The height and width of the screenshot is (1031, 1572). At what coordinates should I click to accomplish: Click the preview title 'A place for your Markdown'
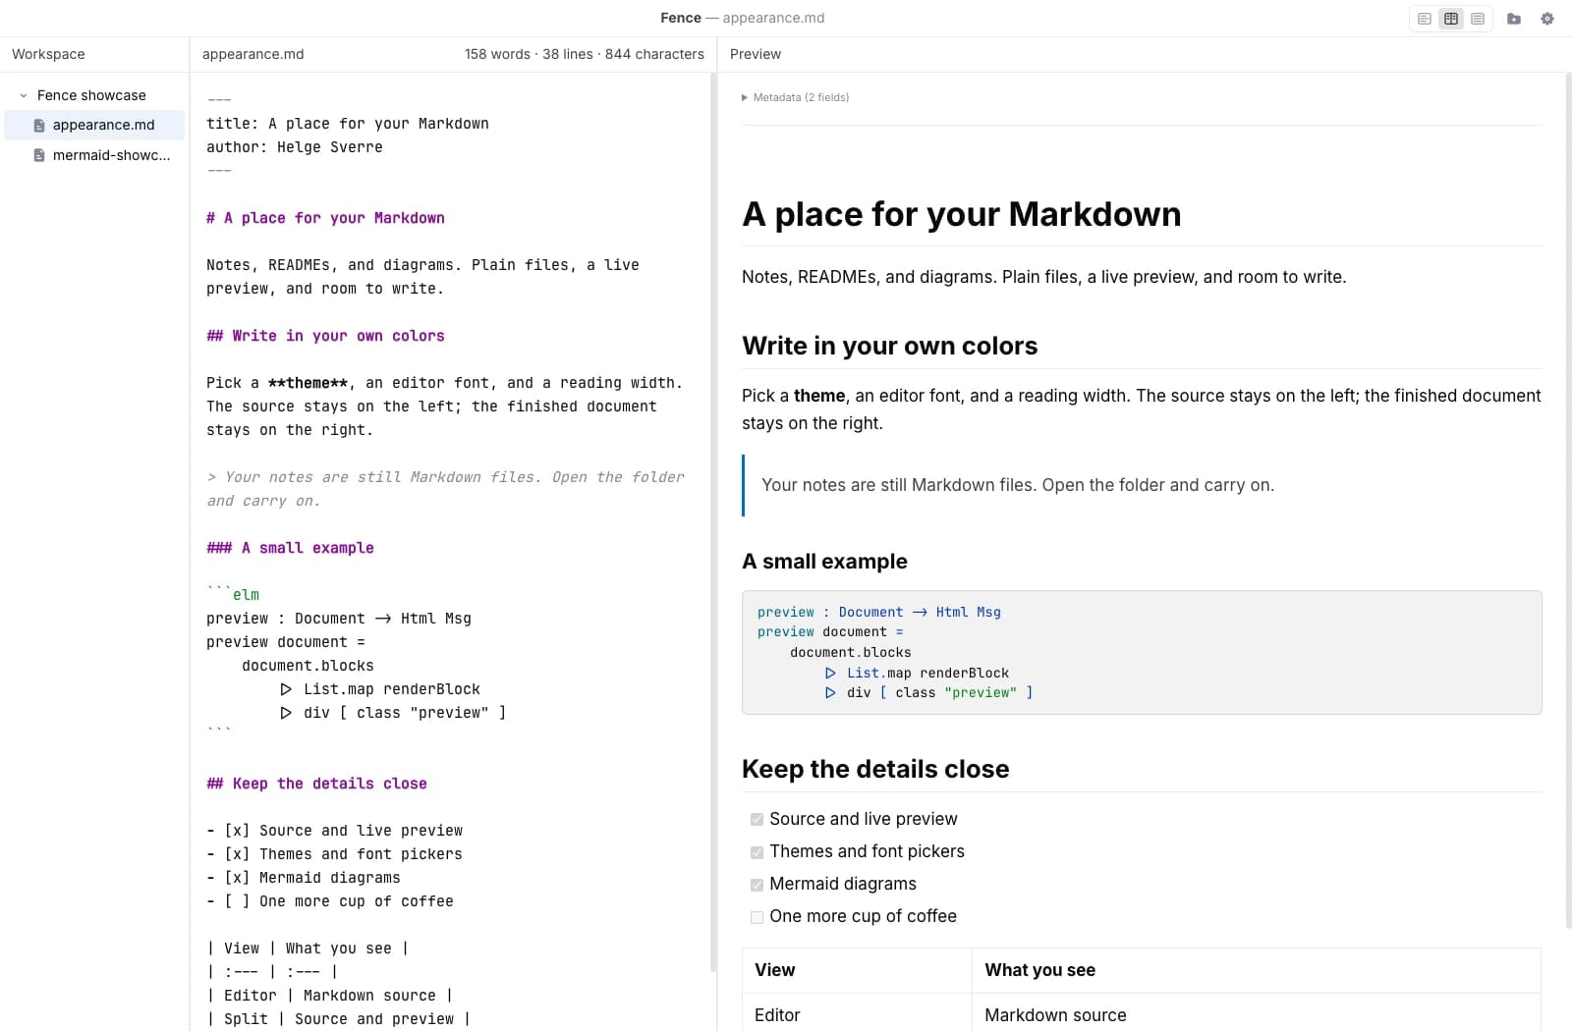coord(962,214)
